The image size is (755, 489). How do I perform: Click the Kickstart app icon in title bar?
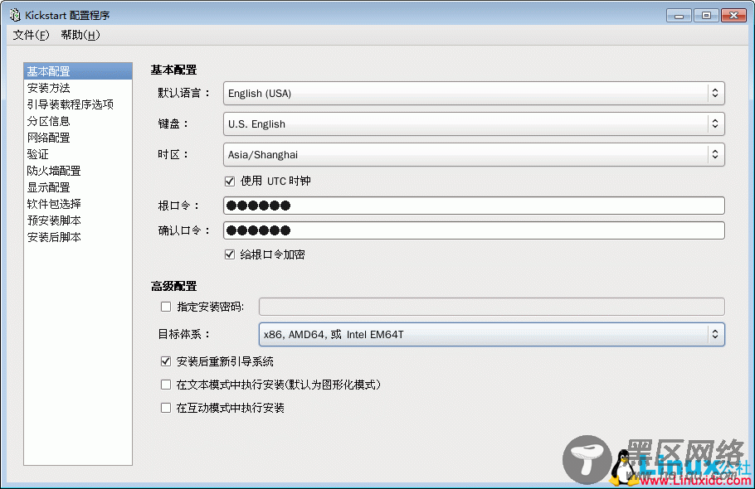tap(15, 15)
